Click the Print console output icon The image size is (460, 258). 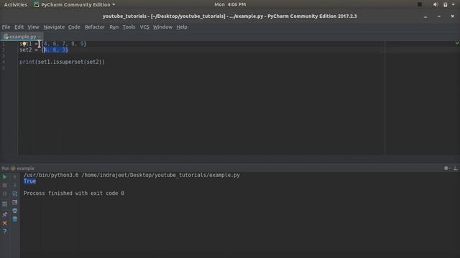click(x=14, y=210)
